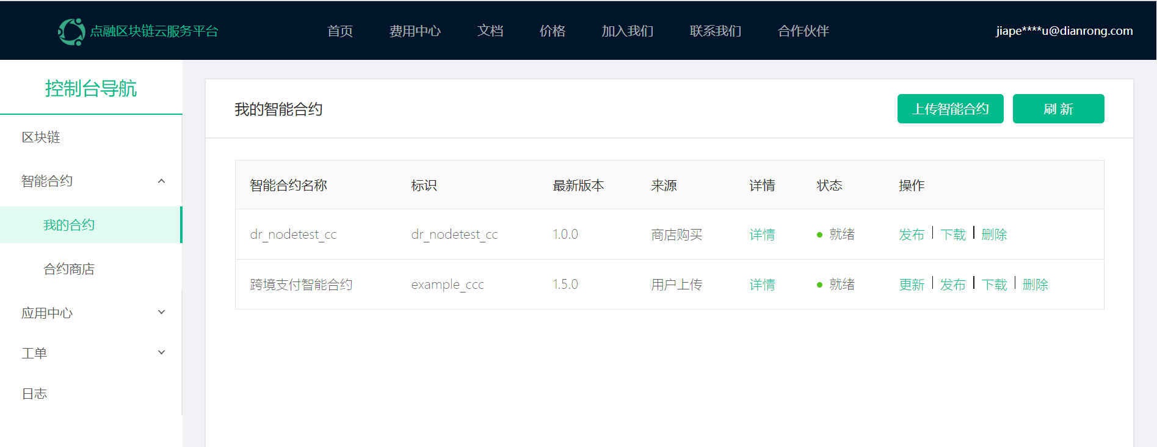Click the 来源 column header
Viewport: 1157px width, 447px height.
point(664,186)
